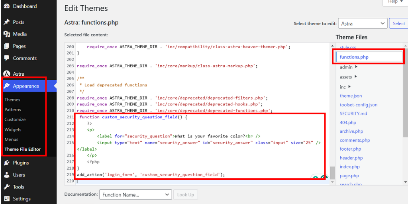Open the Help tab at top right

click(395, 2)
